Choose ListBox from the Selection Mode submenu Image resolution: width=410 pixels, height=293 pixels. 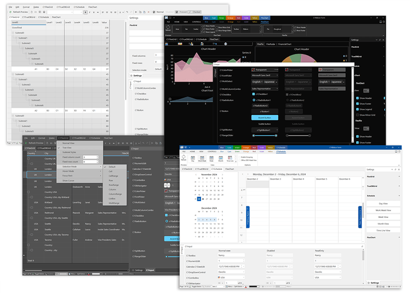tap(112, 198)
